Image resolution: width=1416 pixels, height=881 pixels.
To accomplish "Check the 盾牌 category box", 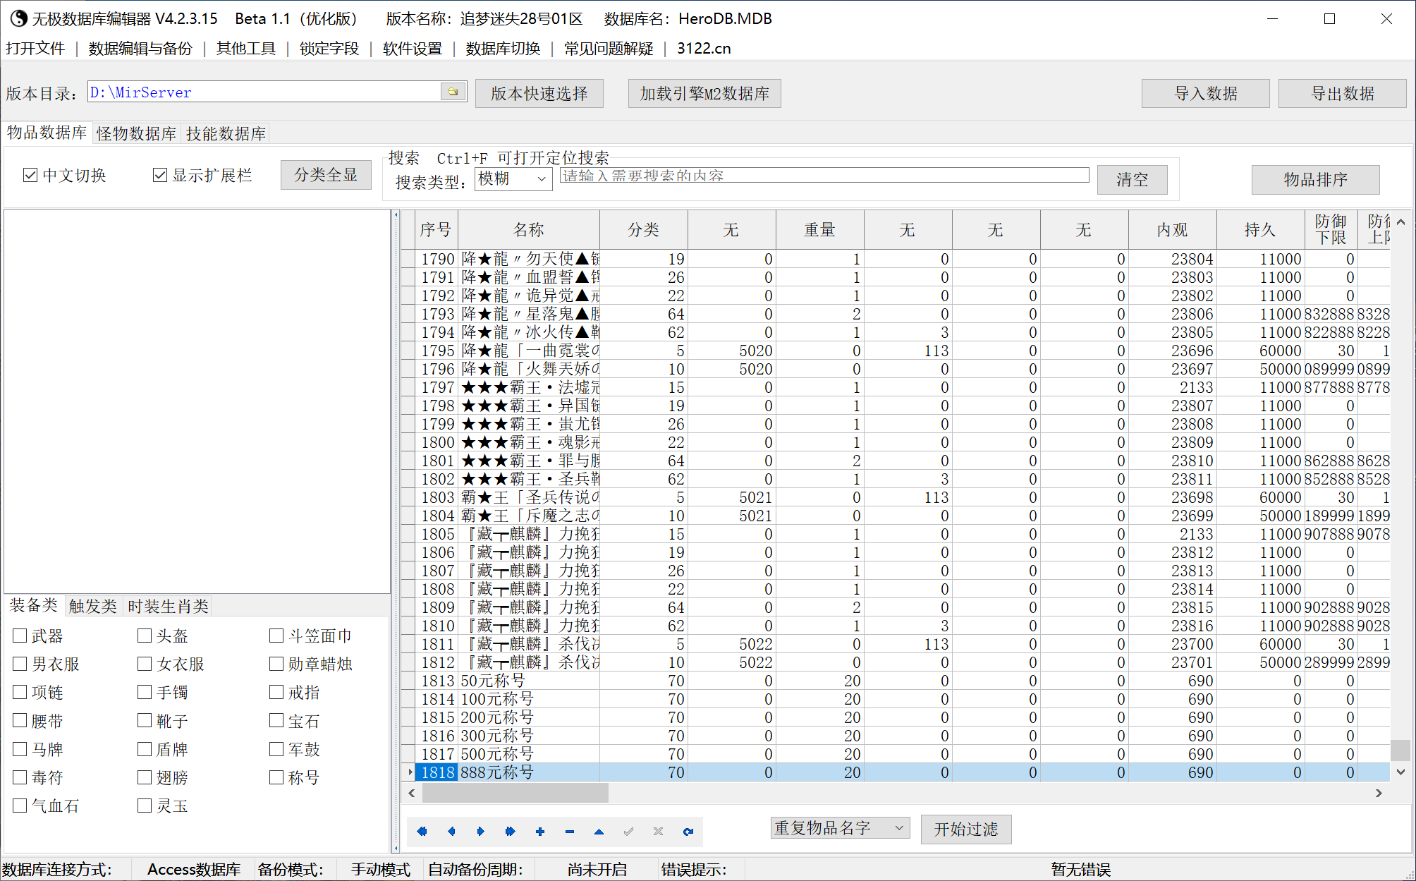I will point(145,748).
